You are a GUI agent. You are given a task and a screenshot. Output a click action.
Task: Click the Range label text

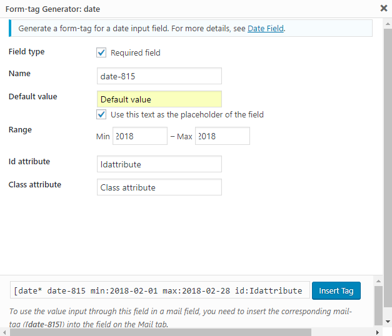[x=20, y=129]
